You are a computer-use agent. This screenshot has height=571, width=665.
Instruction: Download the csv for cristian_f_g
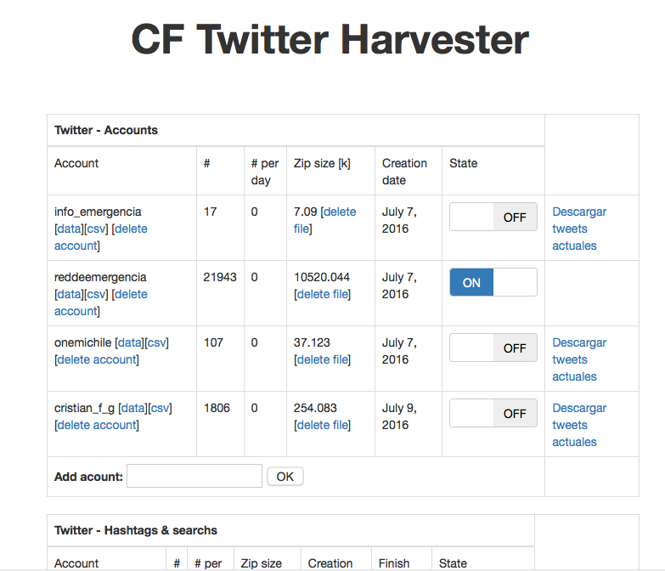coord(161,408)
